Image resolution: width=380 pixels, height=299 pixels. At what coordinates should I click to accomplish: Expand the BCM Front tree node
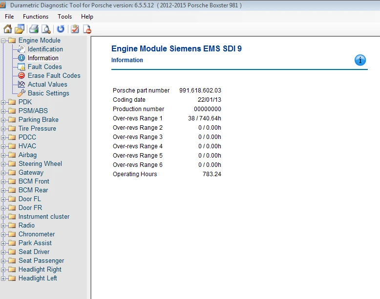3,182
